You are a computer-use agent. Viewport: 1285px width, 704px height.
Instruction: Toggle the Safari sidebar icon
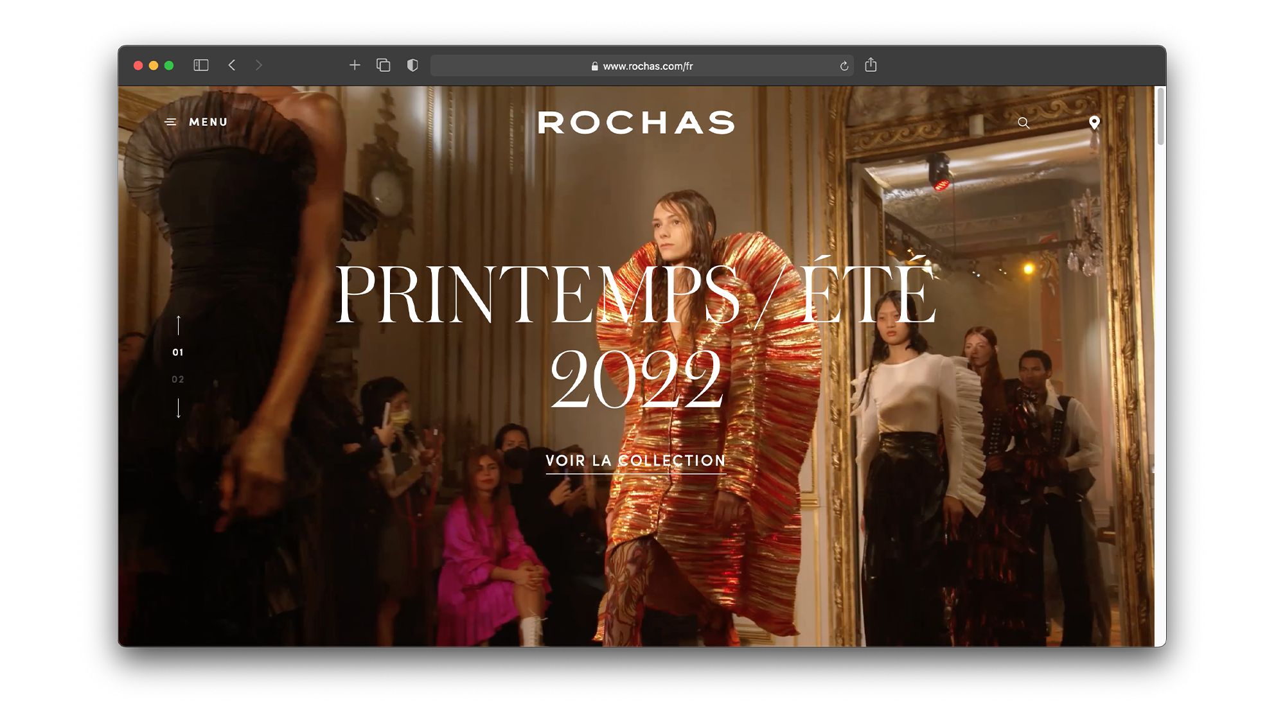[x=201, y=65]
